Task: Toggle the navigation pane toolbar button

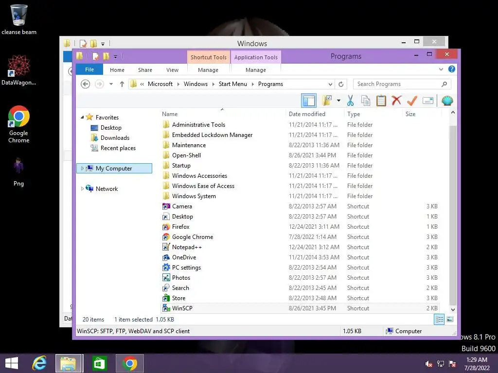Action: (x=309, y=101)
